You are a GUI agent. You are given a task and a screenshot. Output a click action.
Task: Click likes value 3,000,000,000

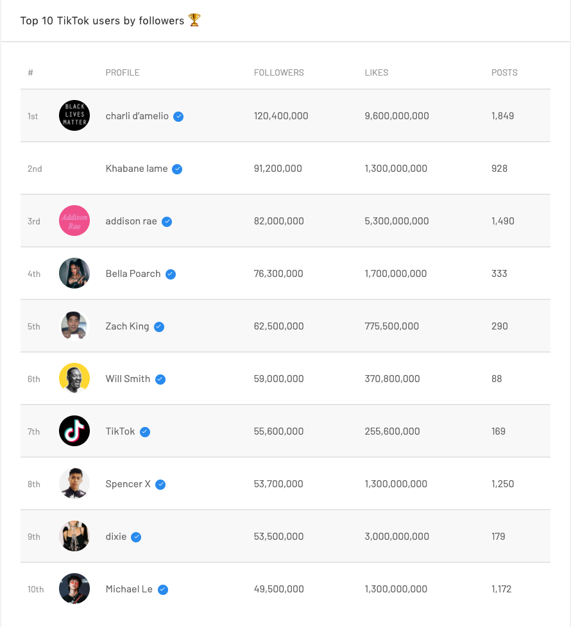pos(397,537)
